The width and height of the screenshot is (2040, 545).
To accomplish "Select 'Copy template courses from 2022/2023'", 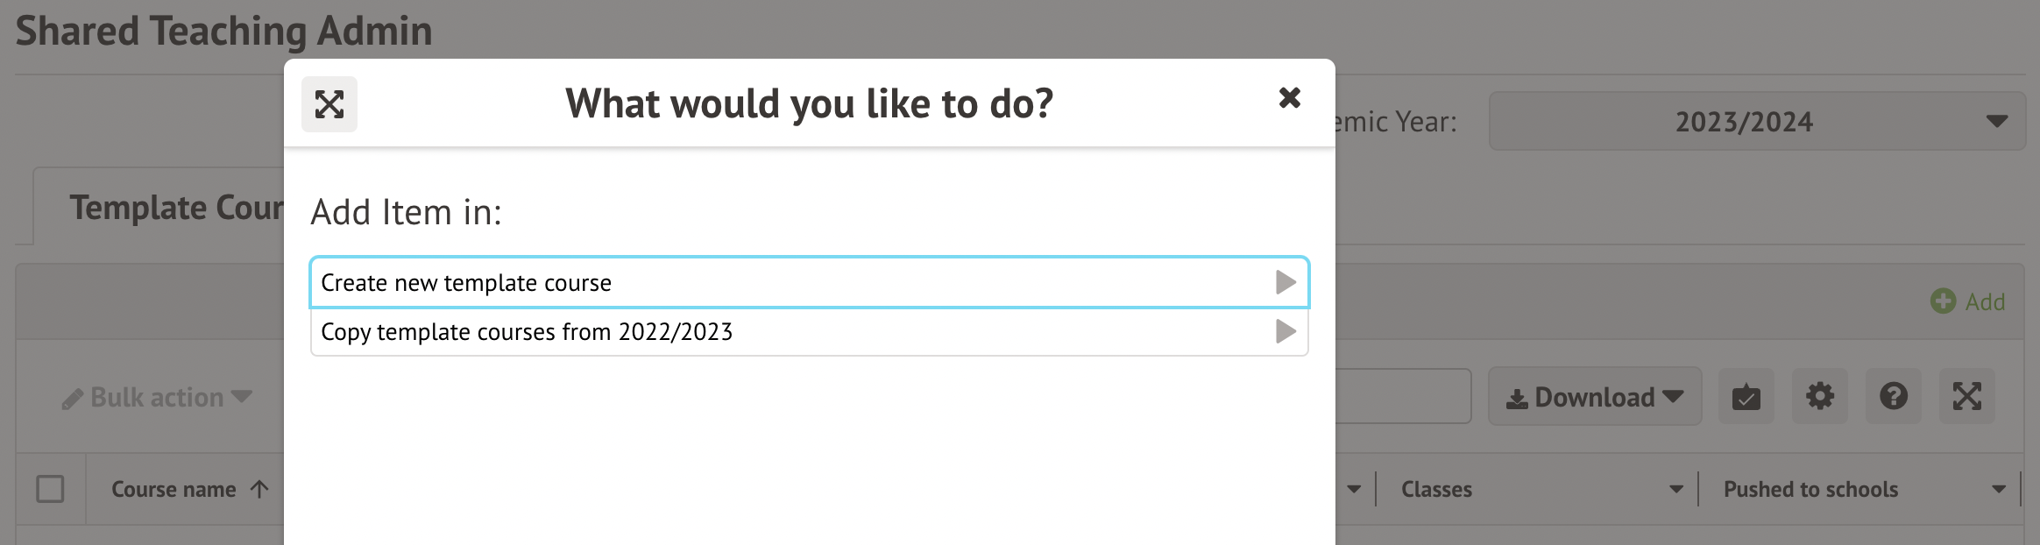I will coord(527,332).
